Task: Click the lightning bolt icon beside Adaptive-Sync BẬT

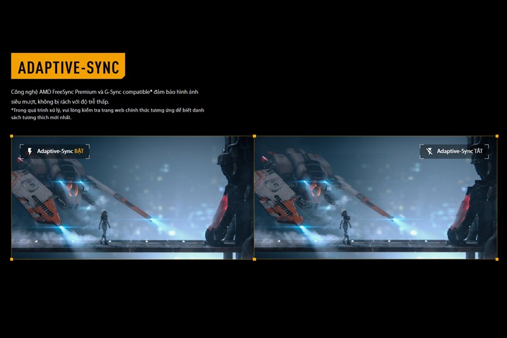Action: coord(30,152)
